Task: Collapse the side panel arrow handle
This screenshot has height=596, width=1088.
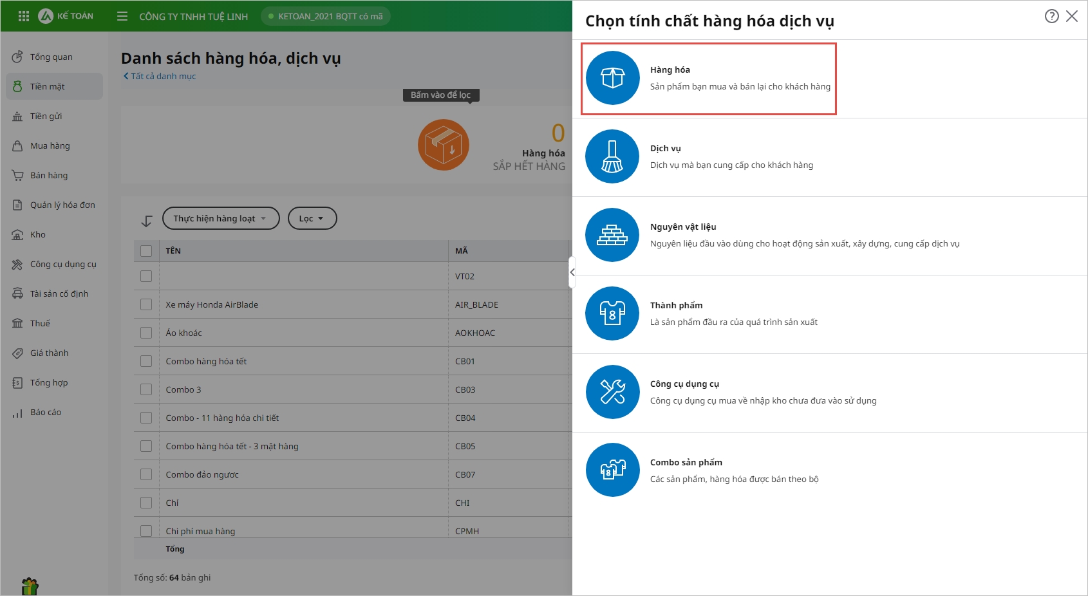Action: pyautogui.click(x=572, y=272)
